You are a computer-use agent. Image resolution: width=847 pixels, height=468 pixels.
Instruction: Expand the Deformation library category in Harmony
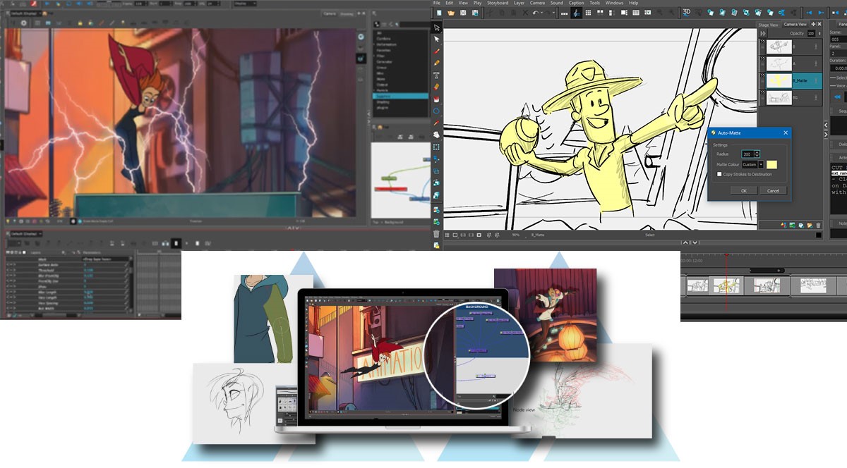coord(374,44)
